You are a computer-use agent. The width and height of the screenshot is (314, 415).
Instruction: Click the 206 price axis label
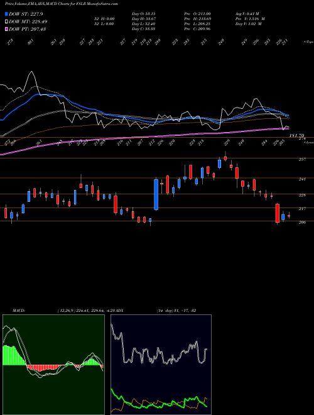click(302, 223)
